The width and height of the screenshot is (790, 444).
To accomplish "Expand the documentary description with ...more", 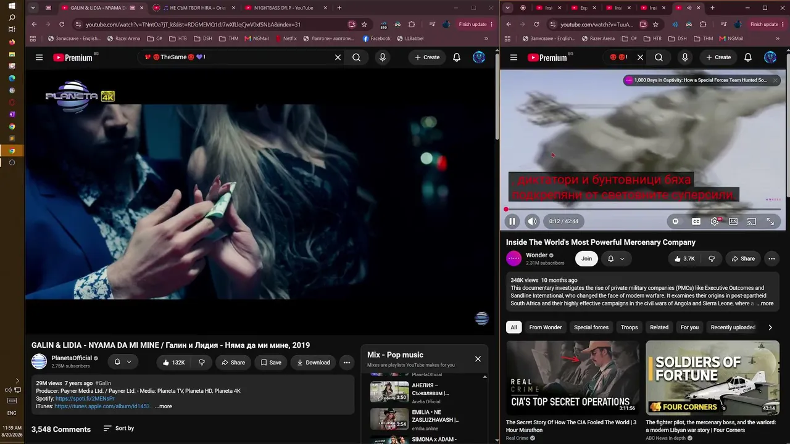I will pyautogui.click(x=765, y=303).
